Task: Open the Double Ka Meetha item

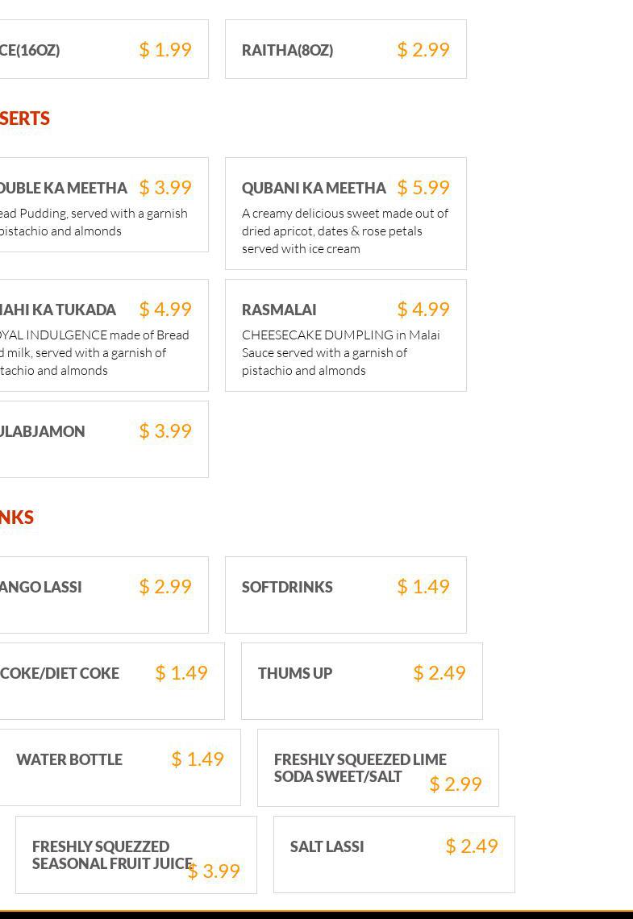Action: pos(63,189)
